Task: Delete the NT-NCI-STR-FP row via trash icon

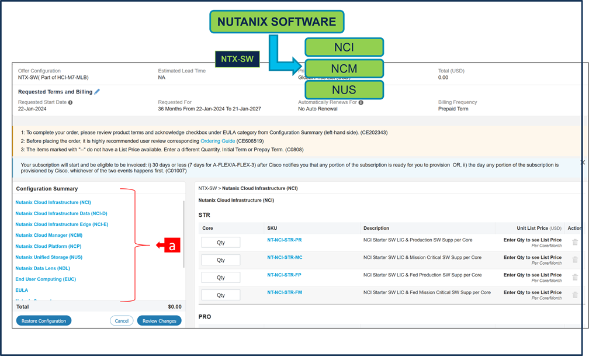Action: tap(575, 278)
